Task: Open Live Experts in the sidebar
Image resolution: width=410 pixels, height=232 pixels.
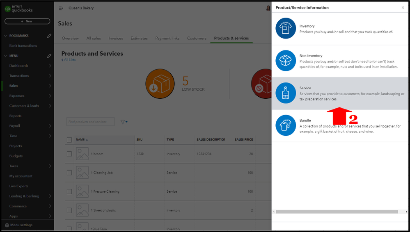Action: pyautogui.click(x=19, y=186)
